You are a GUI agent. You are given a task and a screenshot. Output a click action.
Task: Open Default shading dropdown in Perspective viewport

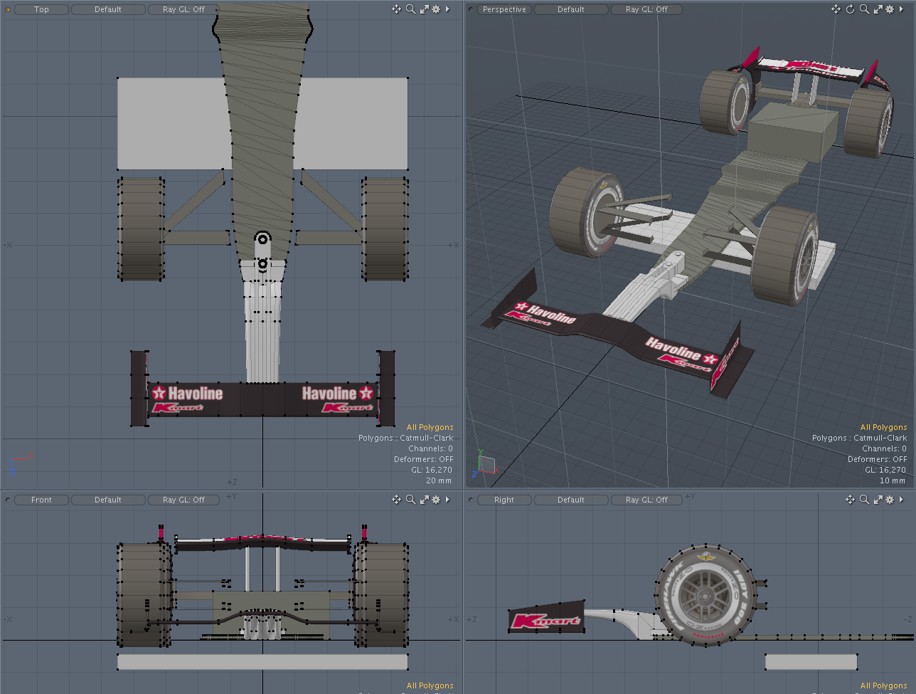[x=571, y=9]
